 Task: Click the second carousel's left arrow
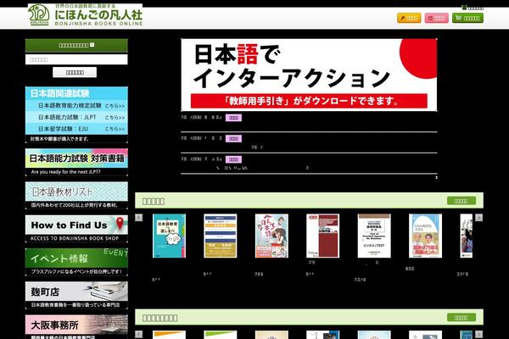pos(138,334)
